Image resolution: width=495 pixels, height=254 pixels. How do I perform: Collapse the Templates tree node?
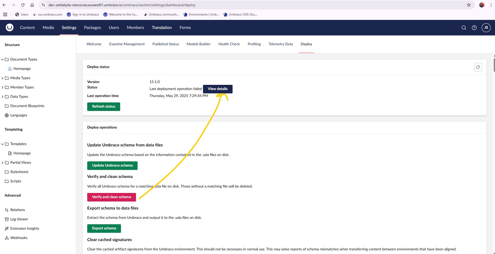2,144
